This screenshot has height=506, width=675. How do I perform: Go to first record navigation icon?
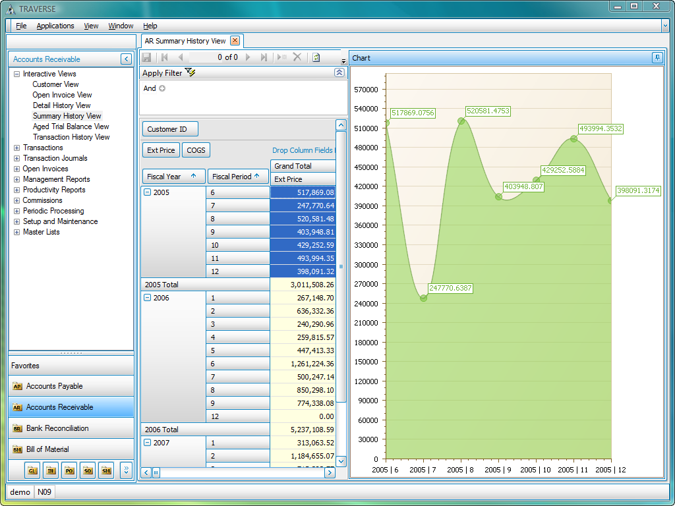click(x=164, y=57)
